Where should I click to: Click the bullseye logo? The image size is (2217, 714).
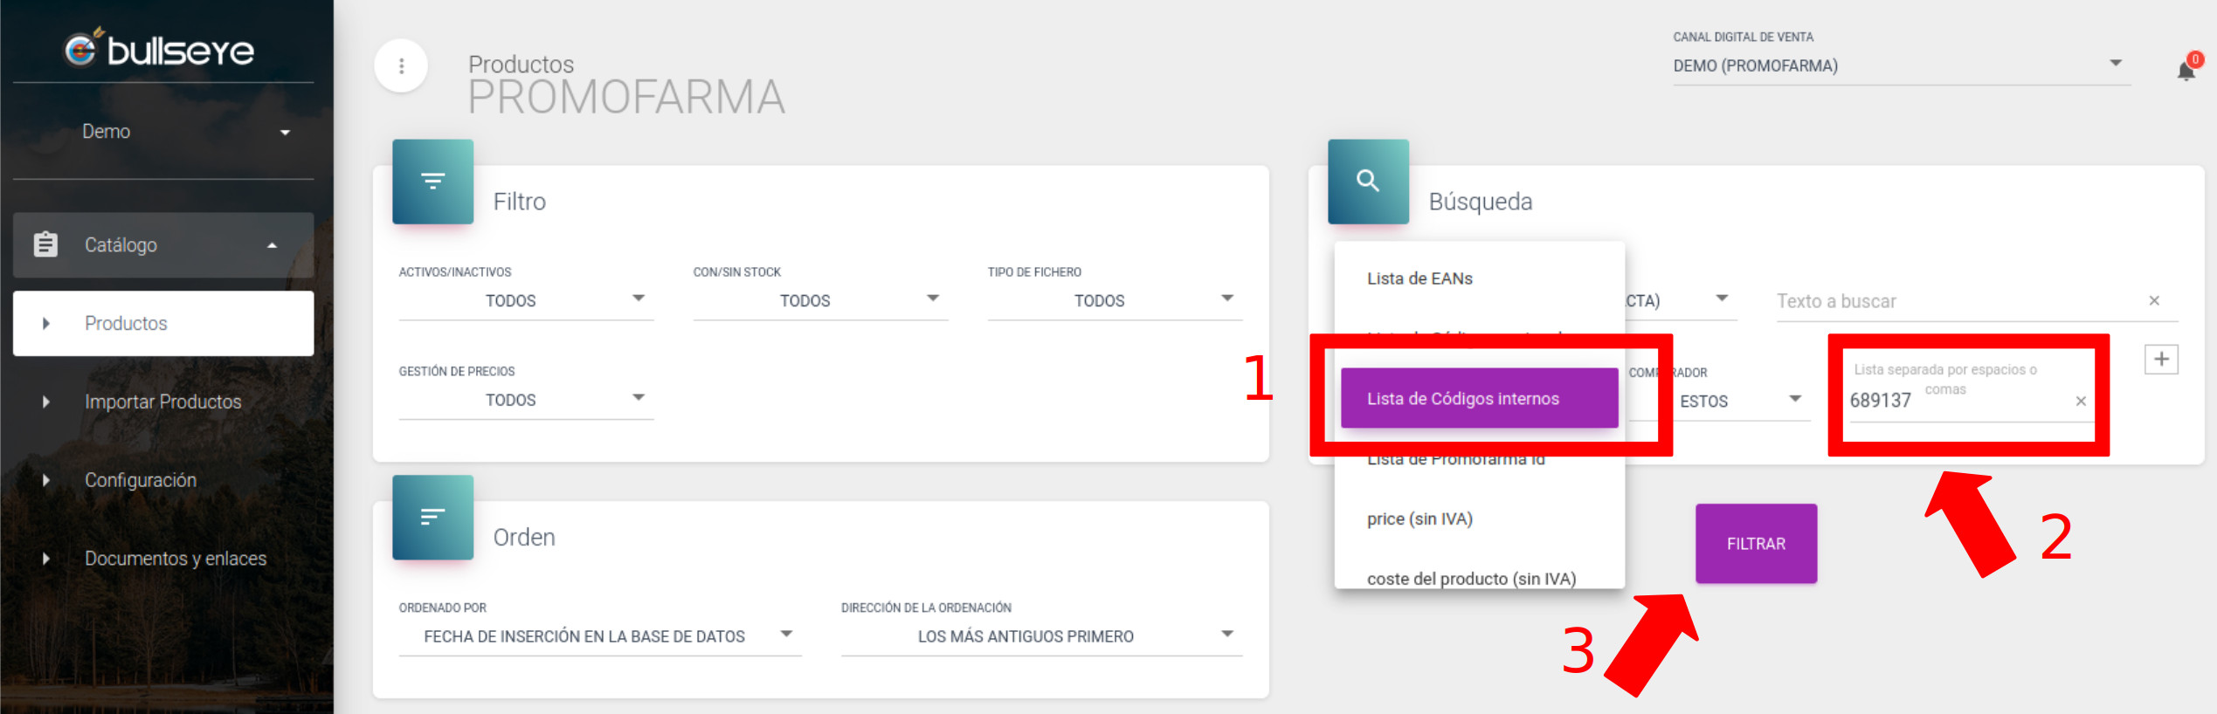click(160, 50)
